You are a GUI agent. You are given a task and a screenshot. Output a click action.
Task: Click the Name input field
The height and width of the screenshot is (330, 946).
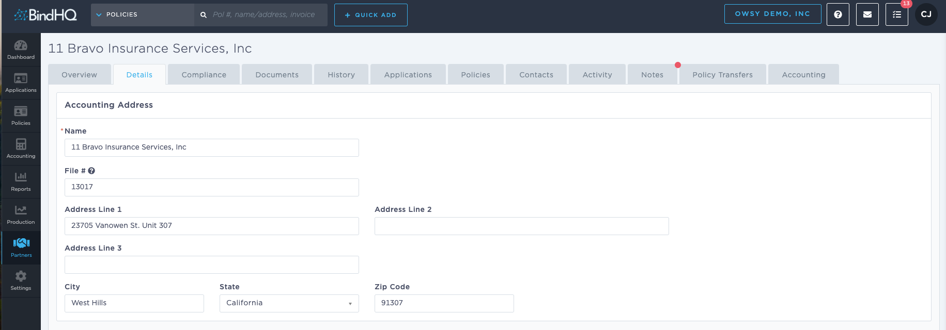point(212,147)
